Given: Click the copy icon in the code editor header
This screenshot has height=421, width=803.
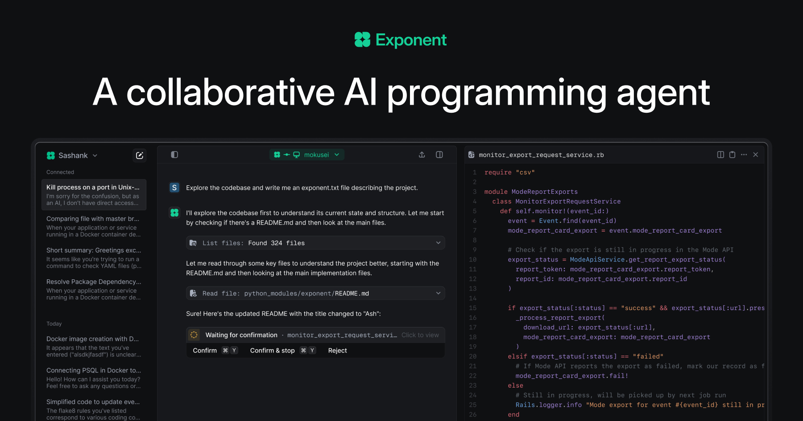Looking at the screenshot, I should point(732,155).
